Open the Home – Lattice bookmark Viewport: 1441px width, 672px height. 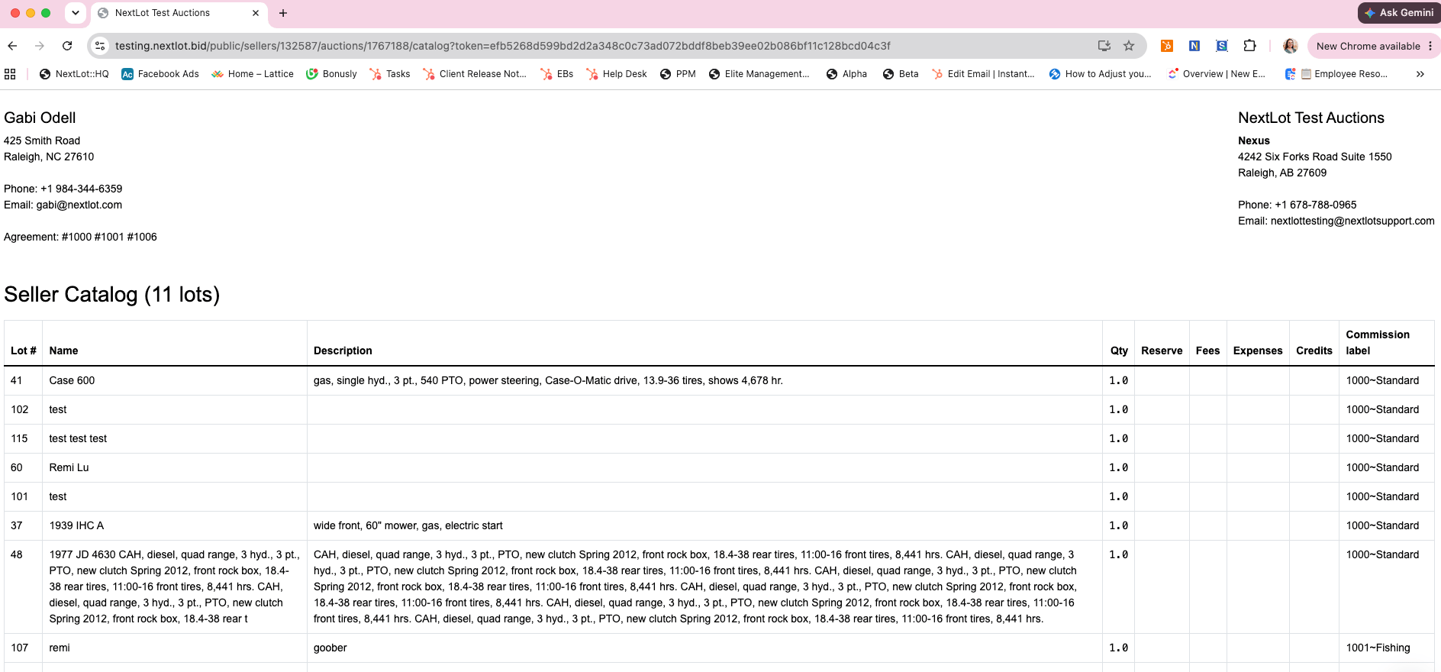tap(253, 74)
